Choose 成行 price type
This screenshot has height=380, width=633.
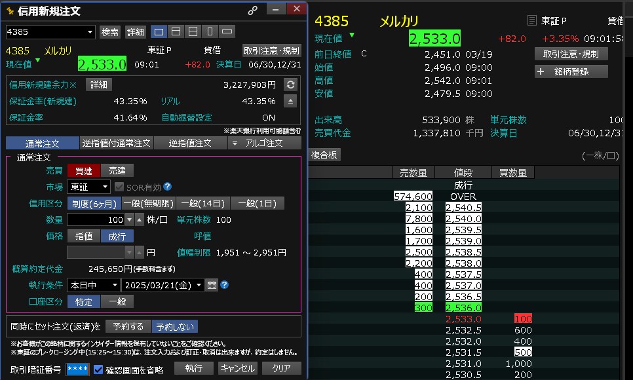(x=117, y=236)
